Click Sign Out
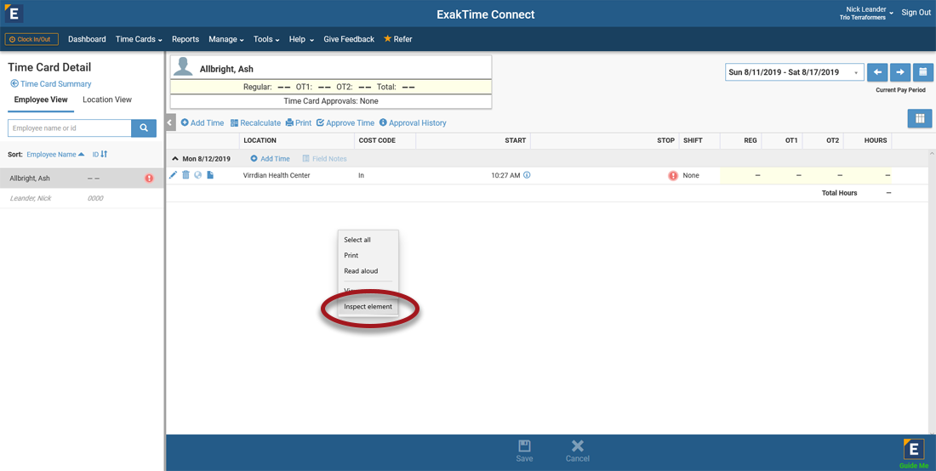This screenshot has width=936, height=471. [916, 13]
